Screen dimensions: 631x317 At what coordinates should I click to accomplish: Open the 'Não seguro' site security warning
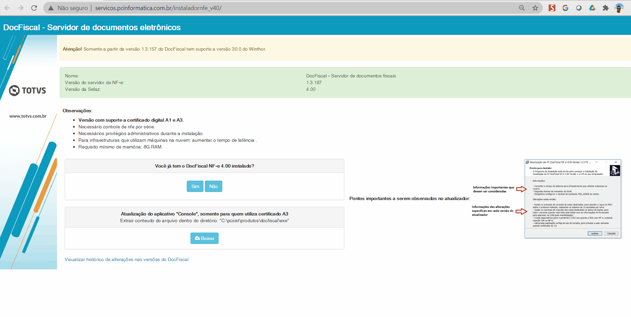(x=68, y=8)
